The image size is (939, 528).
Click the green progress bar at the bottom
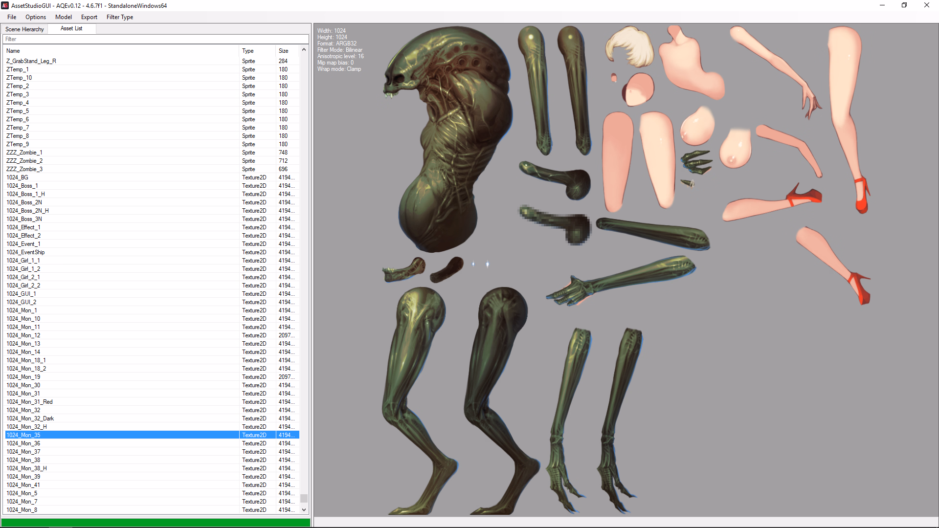pos(156,522)
